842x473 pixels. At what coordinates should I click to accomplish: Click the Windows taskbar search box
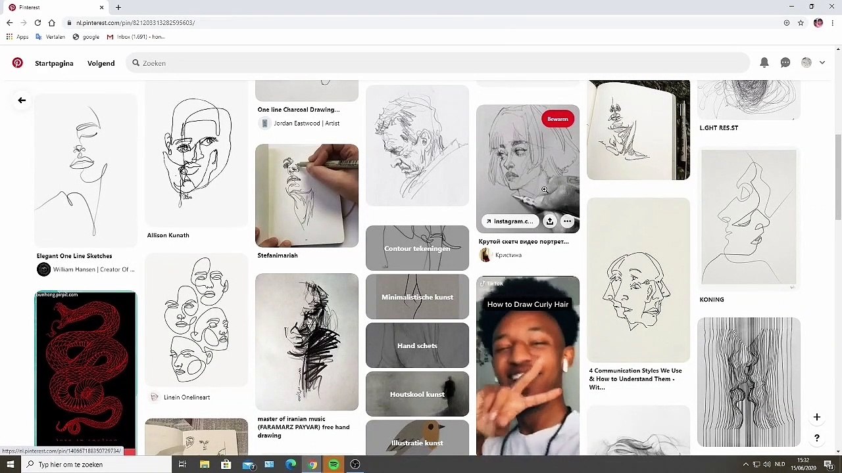(x=96, y=464)
